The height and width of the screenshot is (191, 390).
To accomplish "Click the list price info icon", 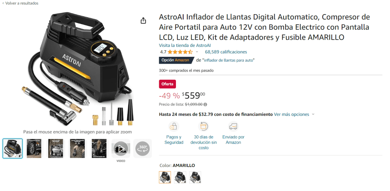I will pos(205,104).
